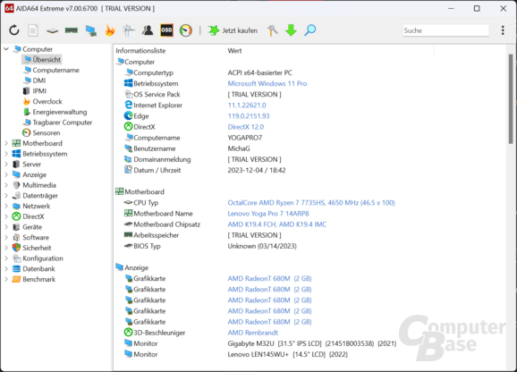Select the Lenovo LEN145WU+ monitor value
This screenshot has width=517, height=372.
(x=287, y=354)
